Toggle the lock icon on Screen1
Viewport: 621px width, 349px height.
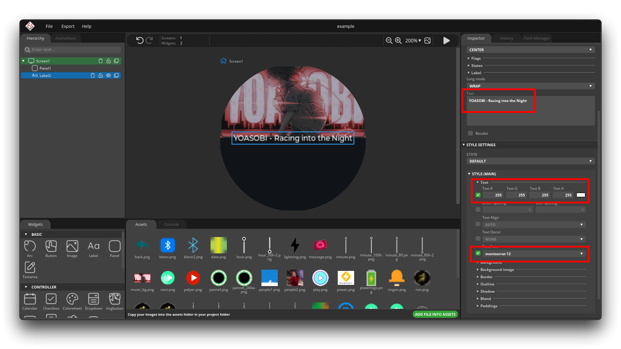click(108, 61)
